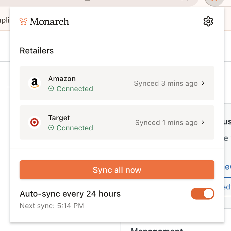Select the Amazon retailer name
Viewport: 231px width, 231px height.
(62, 79)
